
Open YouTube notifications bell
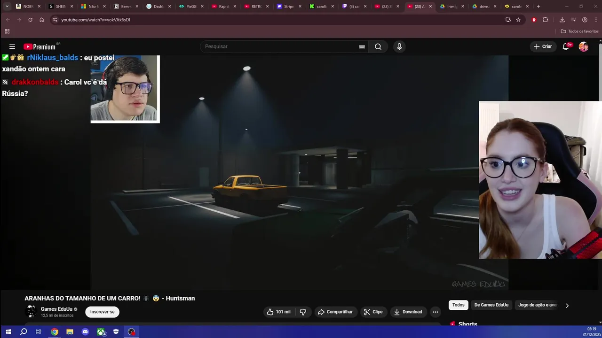[566, 46]
